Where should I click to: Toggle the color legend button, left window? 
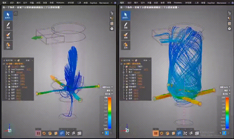click(x=107, y=133)
